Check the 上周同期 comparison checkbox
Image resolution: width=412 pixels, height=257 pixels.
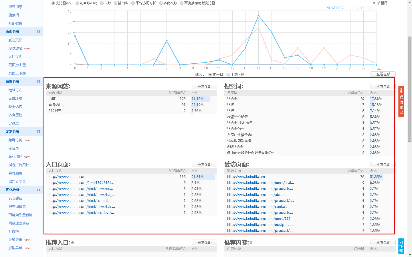228,75
